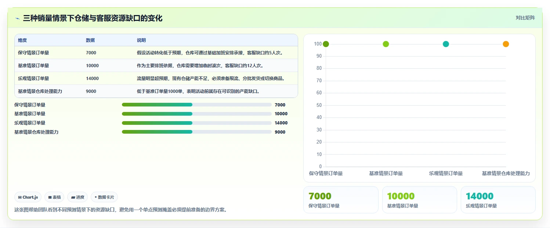
Task: Click the progress bar for 基准情景仓库处理能力
Action: point(197,132)
